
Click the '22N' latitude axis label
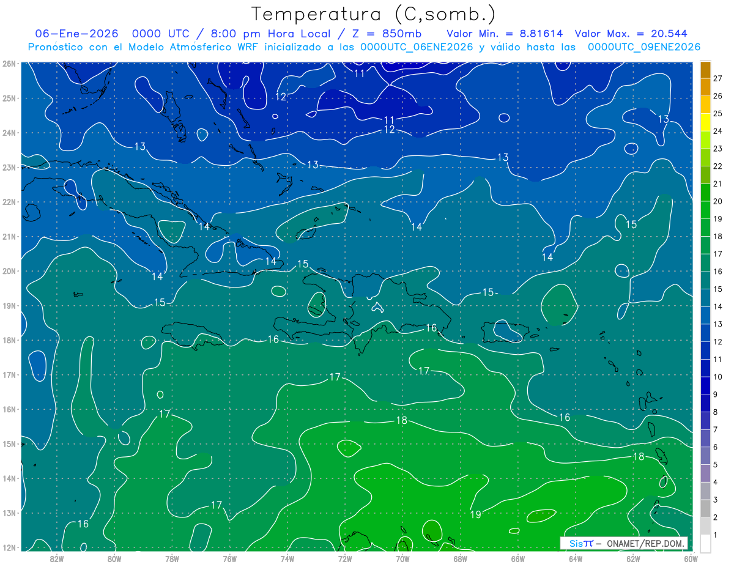pyautogui.click(x=9, y=202)
